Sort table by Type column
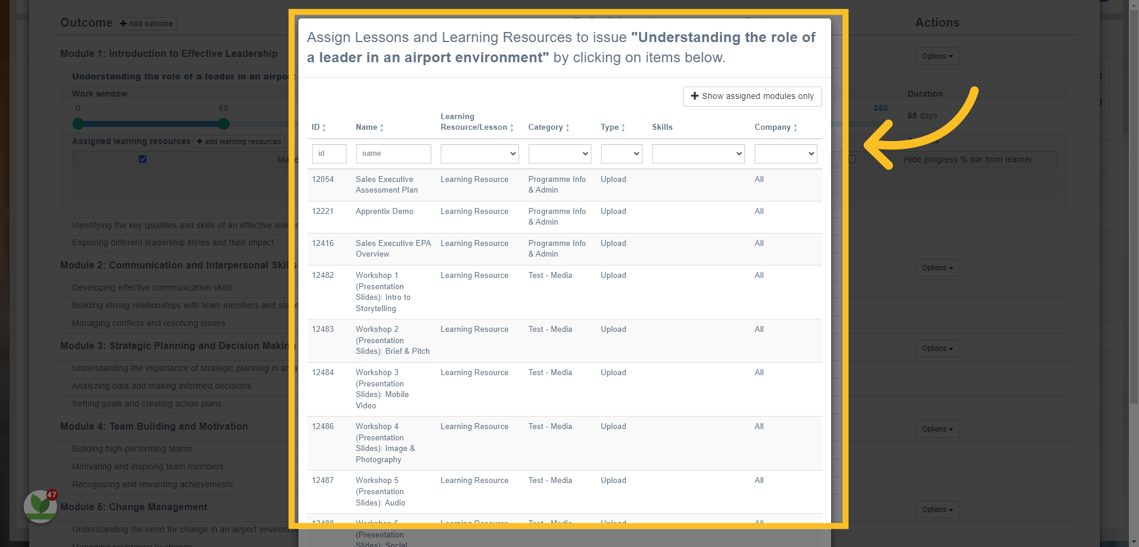Image resolution: width=1139 pixels, height=547 pixels. pos(613,127)
